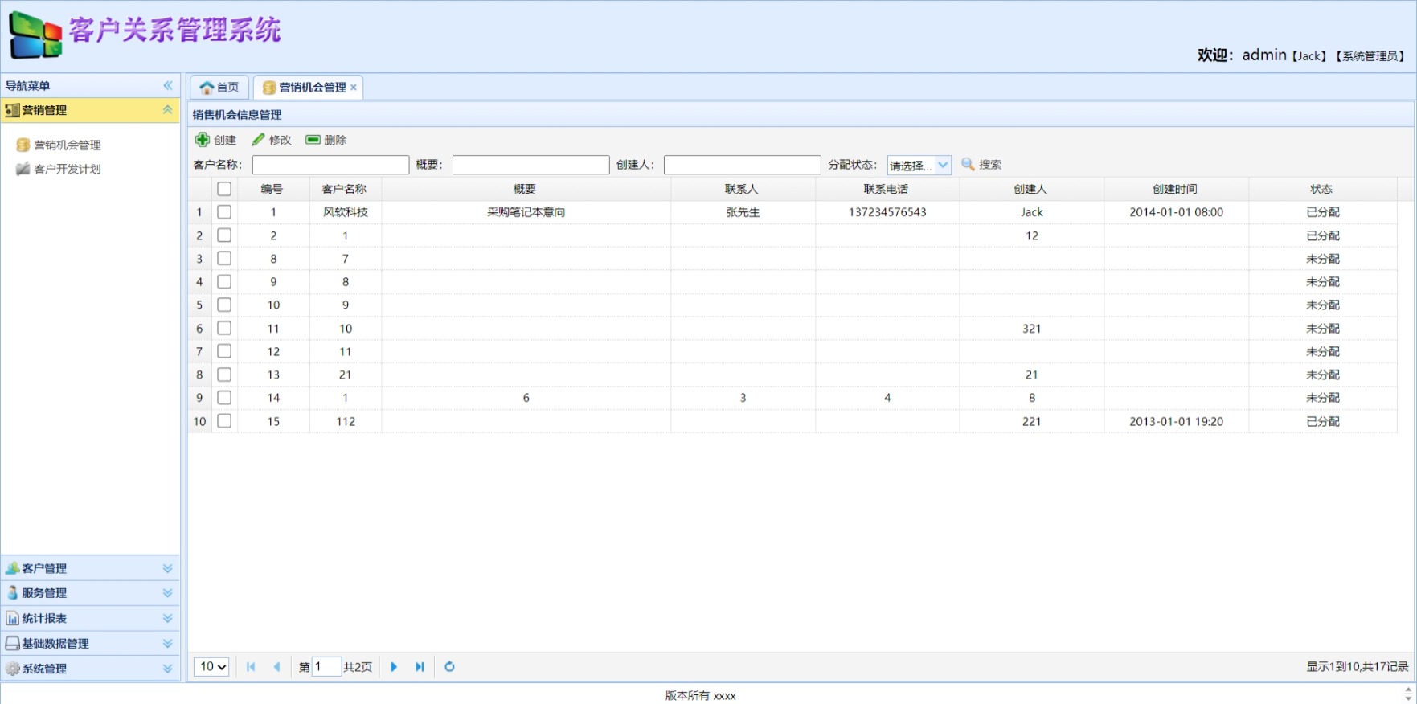Click cell 采购笔记本意向
Image resolution: width=1417 pixels, height=704 pixels.
526,212
